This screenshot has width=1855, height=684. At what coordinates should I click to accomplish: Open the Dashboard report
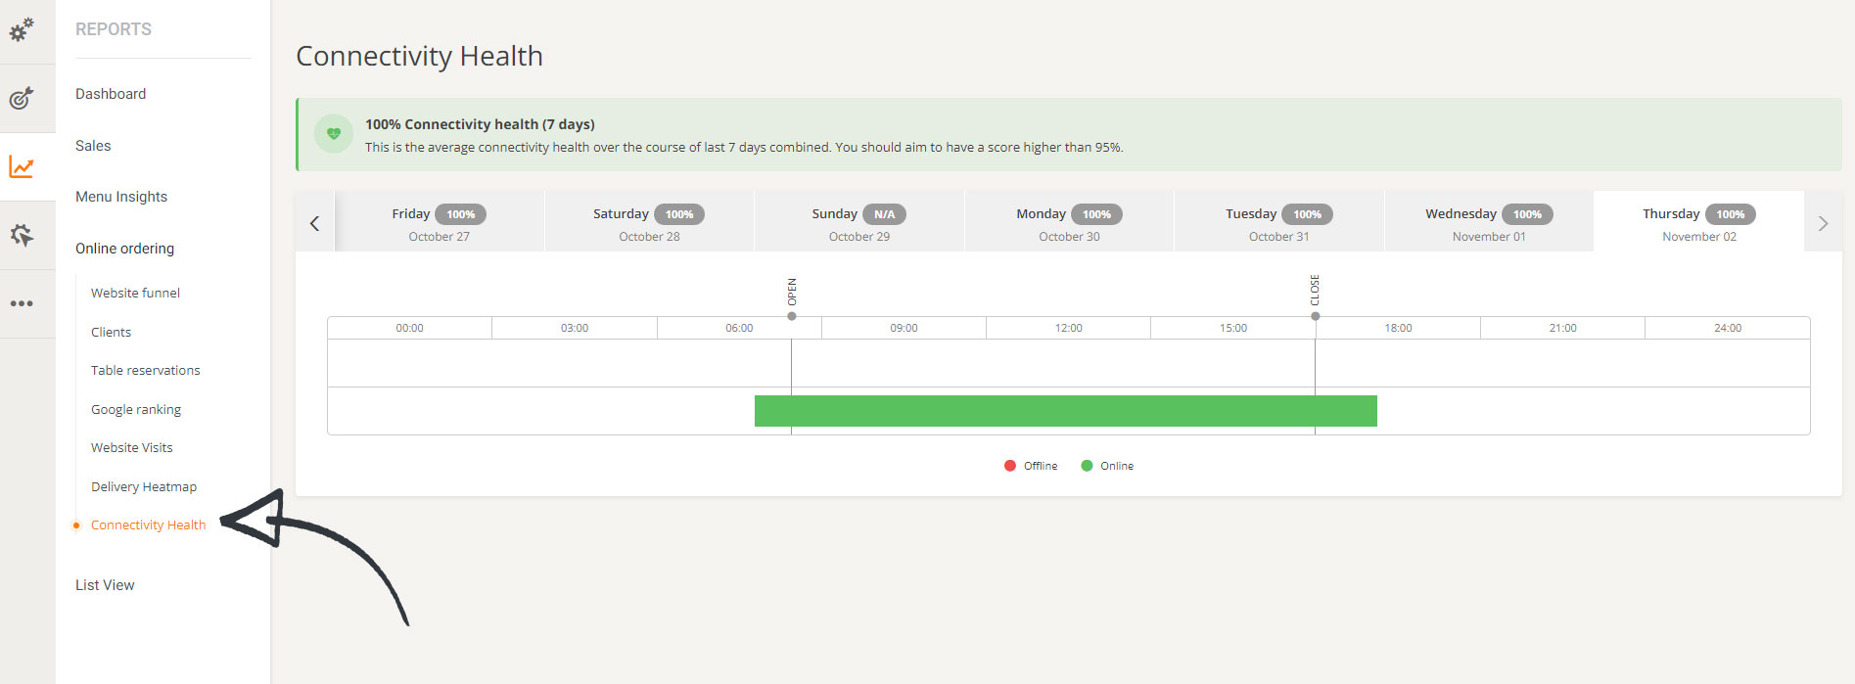click(x=111, y=94)
